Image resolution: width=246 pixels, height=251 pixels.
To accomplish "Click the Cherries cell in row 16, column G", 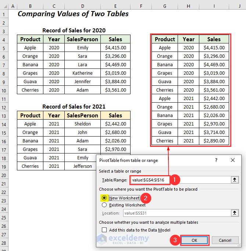I will (x=165, y=141).
